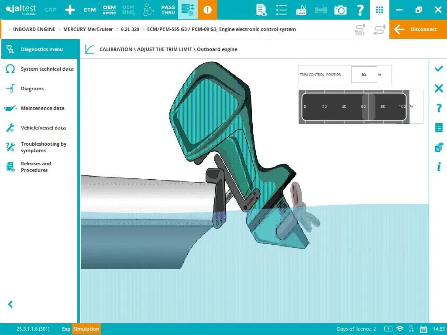Cancel calibration with the X icon
Image resolution: width=447 pixels, height=335 pixels.
[x=438, y=88]
